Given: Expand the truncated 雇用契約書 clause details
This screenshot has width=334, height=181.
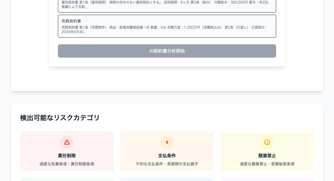Looking at the screenshot, I should click(167, 5).
